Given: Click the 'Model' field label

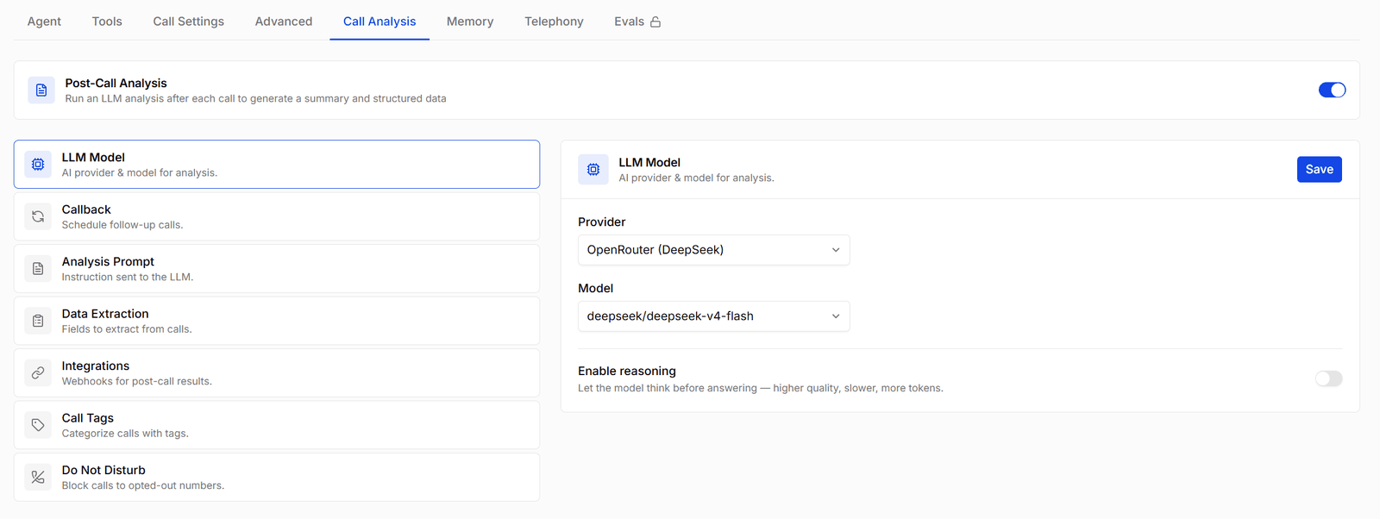Looking at the screenshot, I should [x=596, y=288].
